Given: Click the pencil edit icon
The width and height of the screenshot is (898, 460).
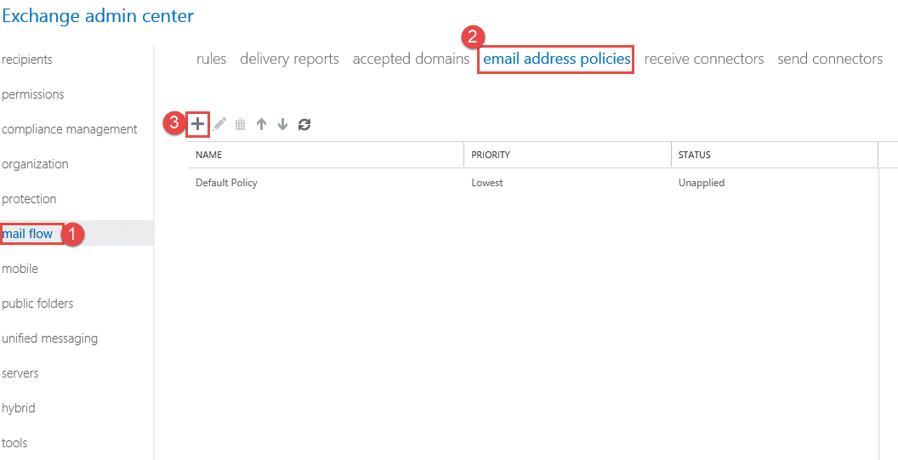Looking at the screenshot, I should click(x=219, y=124).
